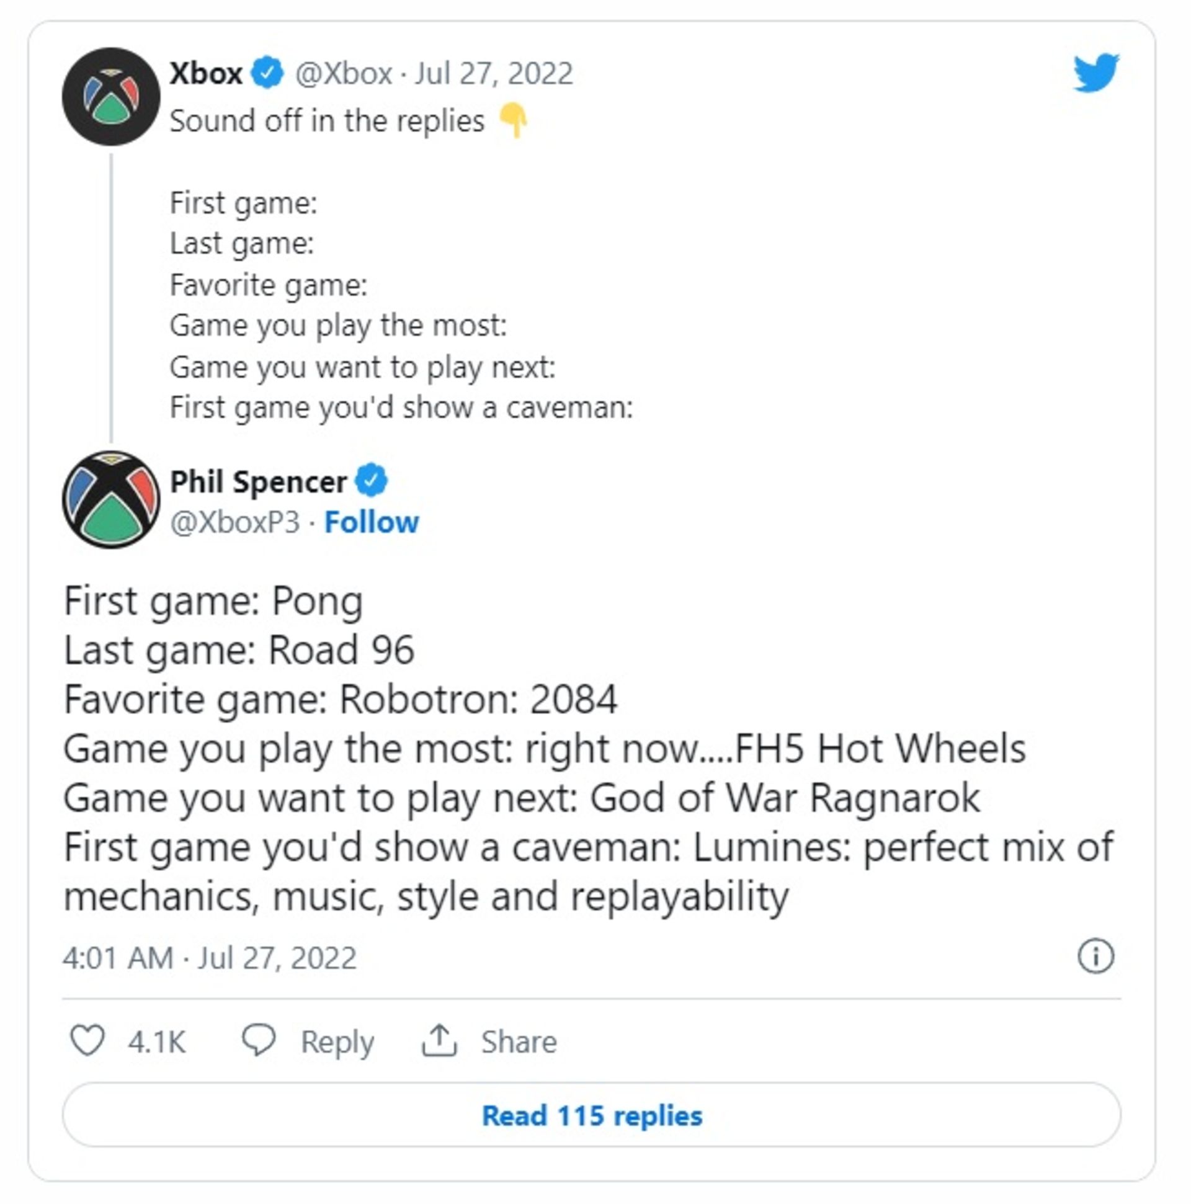Follow the @XboxP3 account
Screen dimensions: 1191x1204
(x=372, y=522)
